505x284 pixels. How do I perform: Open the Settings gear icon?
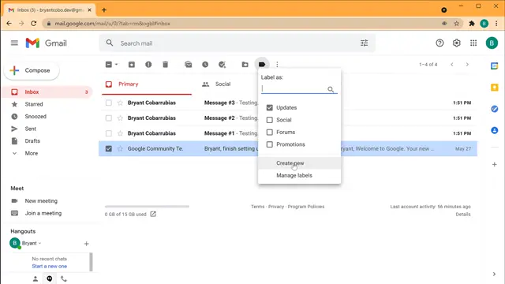456,43
